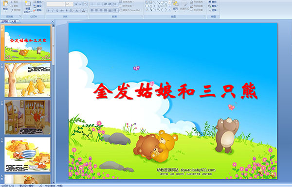Click the font color swatch
Screen dimensions: 292x187
click(83, 11)
